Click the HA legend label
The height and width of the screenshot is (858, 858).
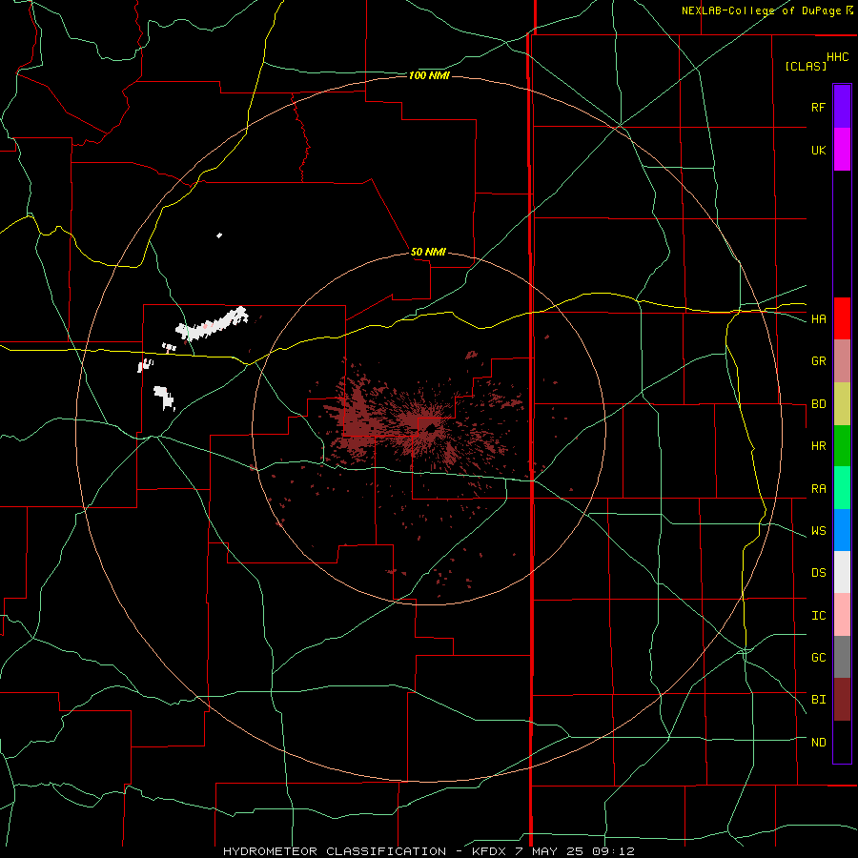click(818, 318)
